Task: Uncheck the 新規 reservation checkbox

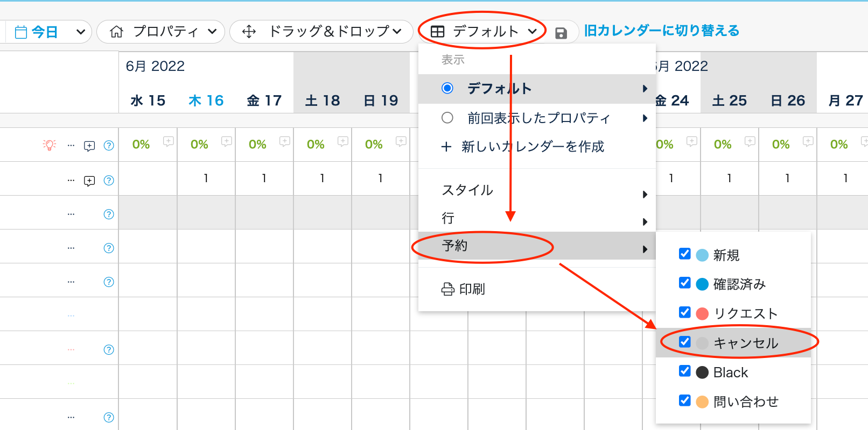Action: [x=685, y=254]
